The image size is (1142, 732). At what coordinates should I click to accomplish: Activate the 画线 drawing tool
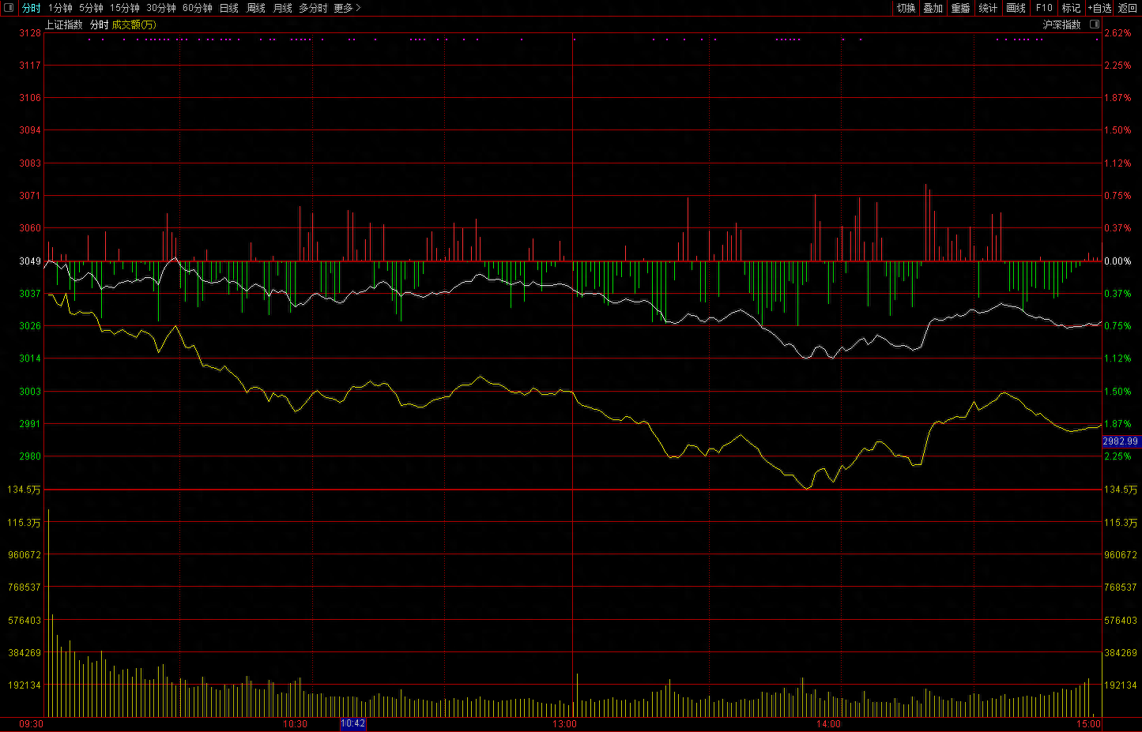point(1016,8)
